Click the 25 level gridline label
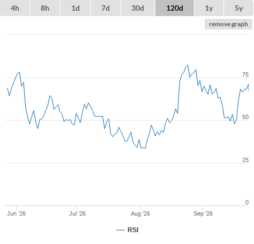 pos(245,160)
